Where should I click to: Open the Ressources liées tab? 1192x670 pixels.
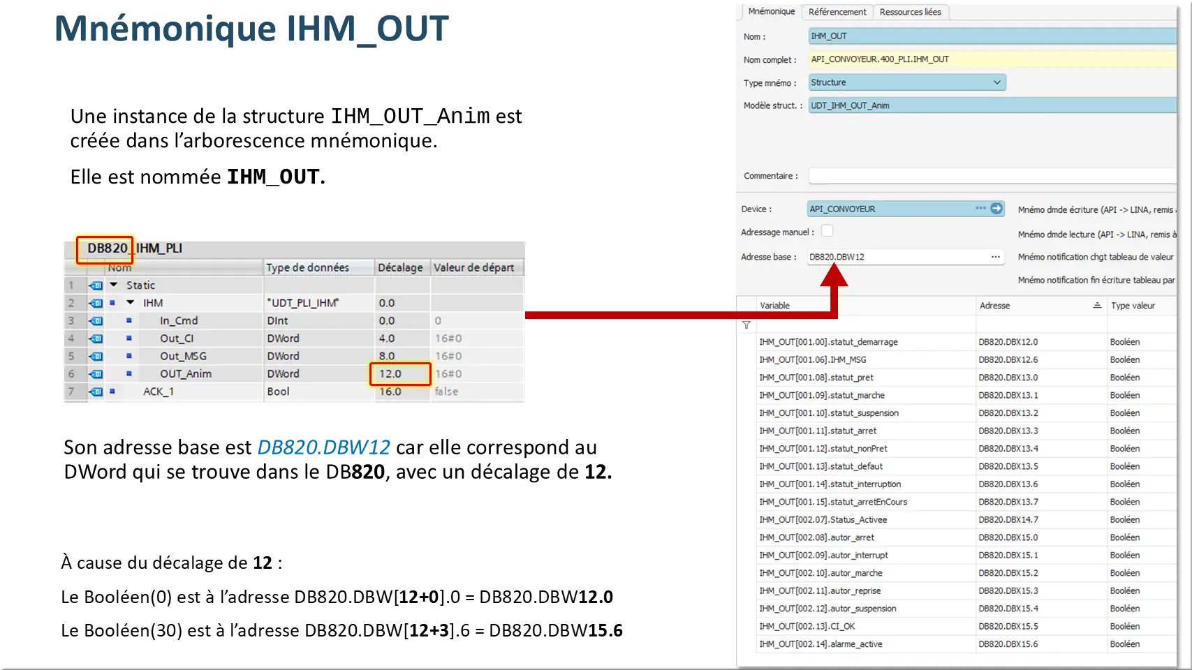(910, 12)
